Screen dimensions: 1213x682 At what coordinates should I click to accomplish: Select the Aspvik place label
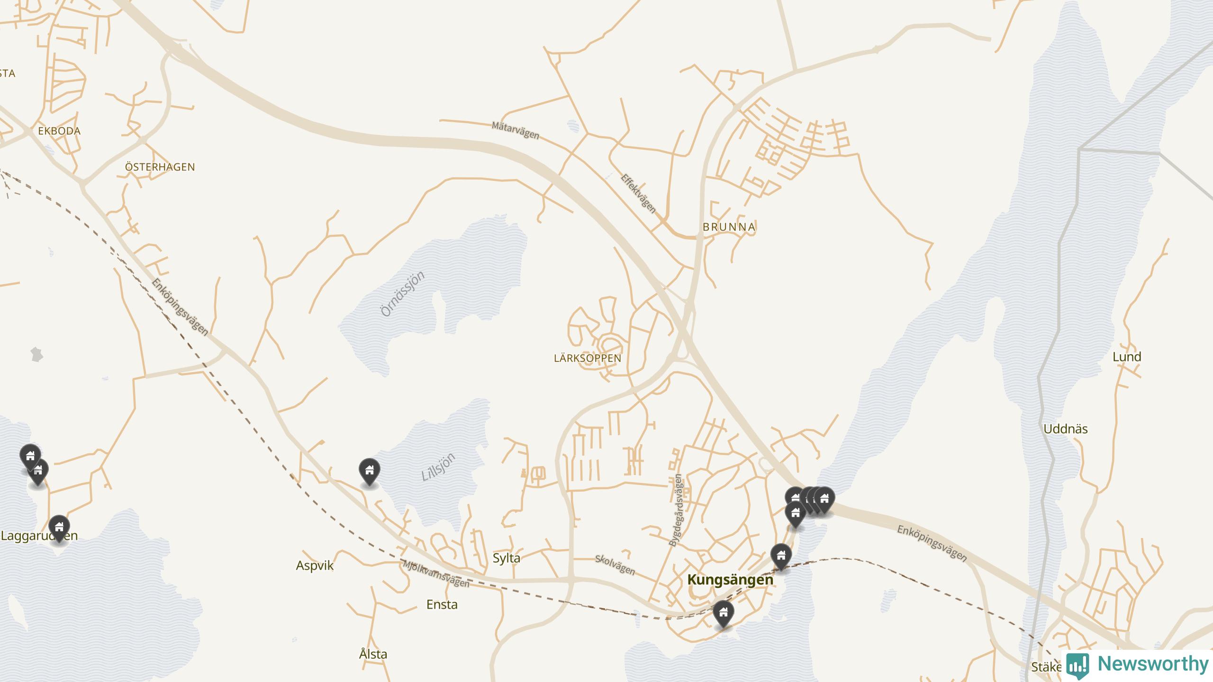pyautogui.click(x=315, y=566)
